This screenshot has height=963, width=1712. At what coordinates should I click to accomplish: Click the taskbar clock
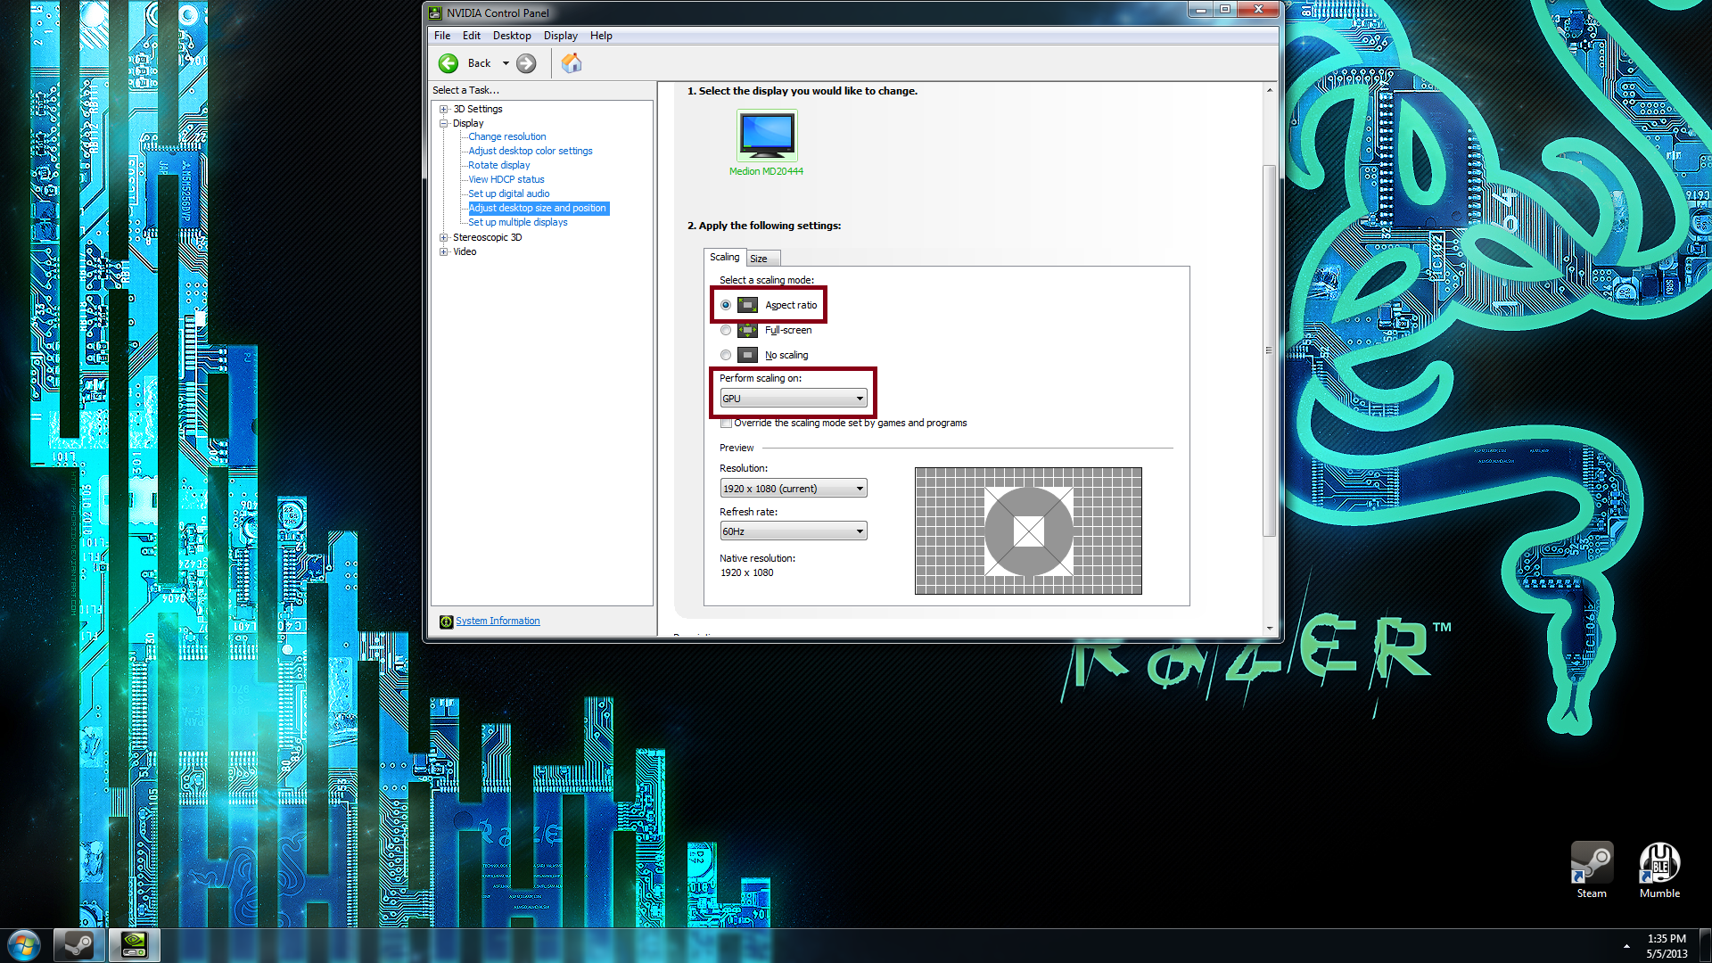[x=1667, y=946]
